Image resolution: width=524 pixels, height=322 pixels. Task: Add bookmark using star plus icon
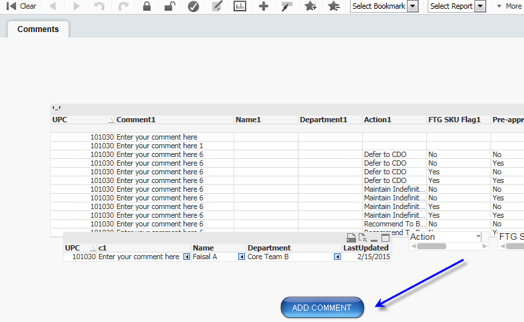click(x=311, y=6)
